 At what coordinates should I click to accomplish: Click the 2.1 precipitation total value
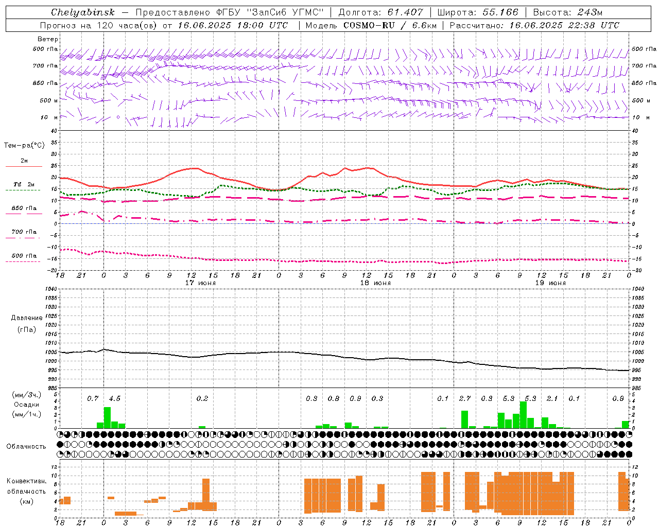click(x=552, y=398)
